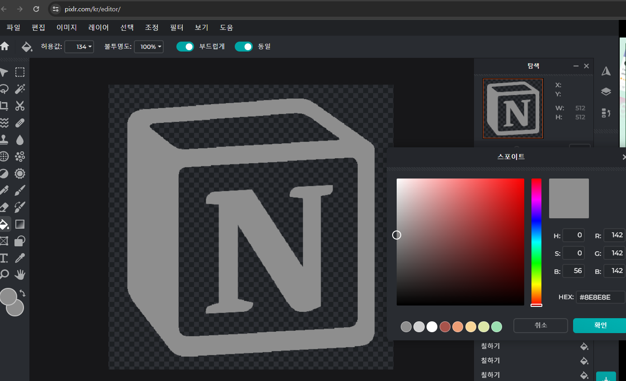The height and width of the screenshot is (381, 626).
Task: Click the browser forward arrow
Action: pyautogui.click(x=19, y=9)
